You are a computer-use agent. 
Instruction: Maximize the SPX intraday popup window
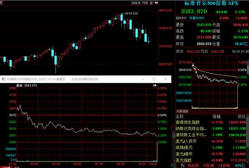(154, 79)
